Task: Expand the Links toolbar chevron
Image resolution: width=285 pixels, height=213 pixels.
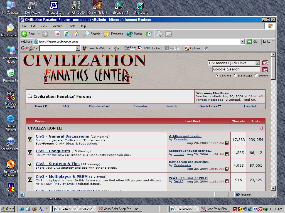Action: pos(273,41)
